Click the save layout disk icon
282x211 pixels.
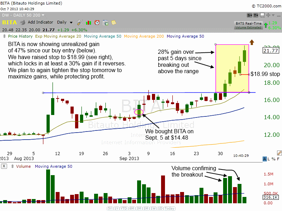pos(262,15)
